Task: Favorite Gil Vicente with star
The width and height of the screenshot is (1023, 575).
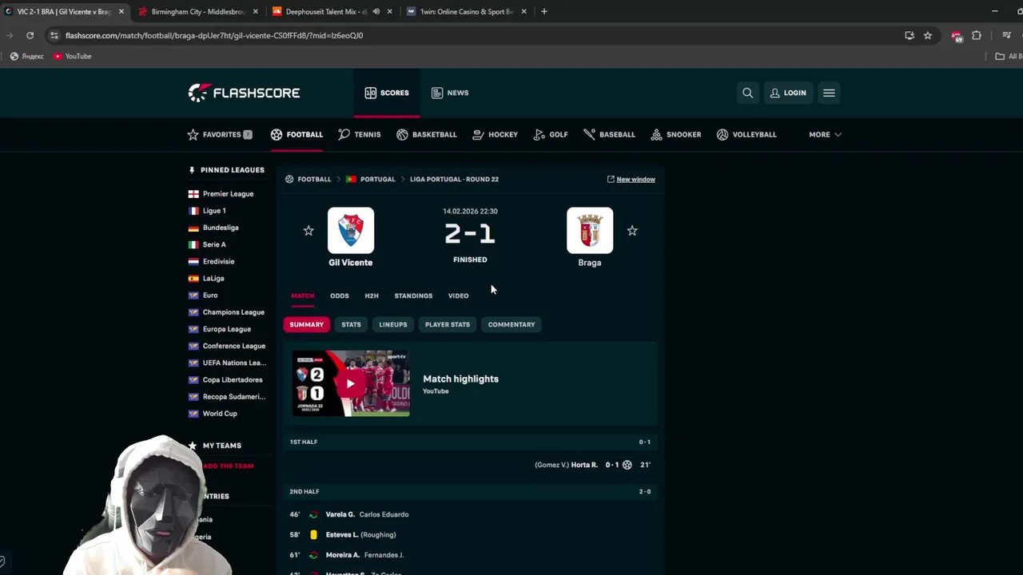Action: pos(308,231)
